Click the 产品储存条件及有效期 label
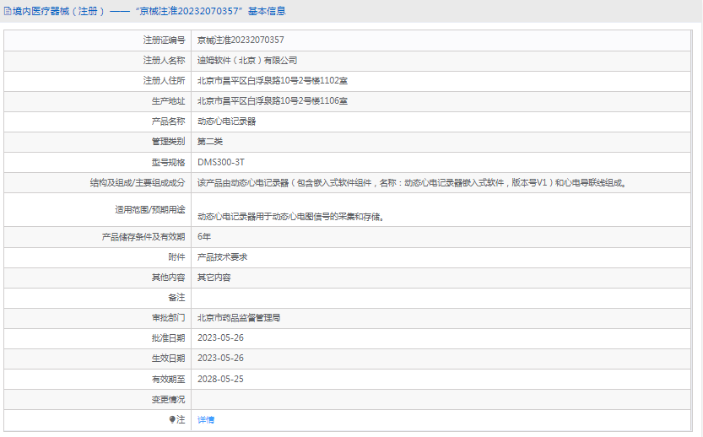Viewport: 703px width, 437px height. [x=143, y=237]
